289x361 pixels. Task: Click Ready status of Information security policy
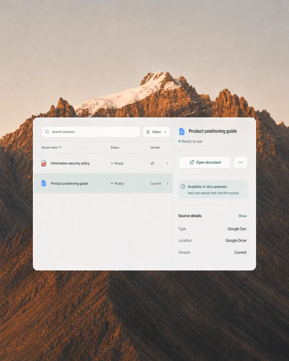tap(117, 163)
